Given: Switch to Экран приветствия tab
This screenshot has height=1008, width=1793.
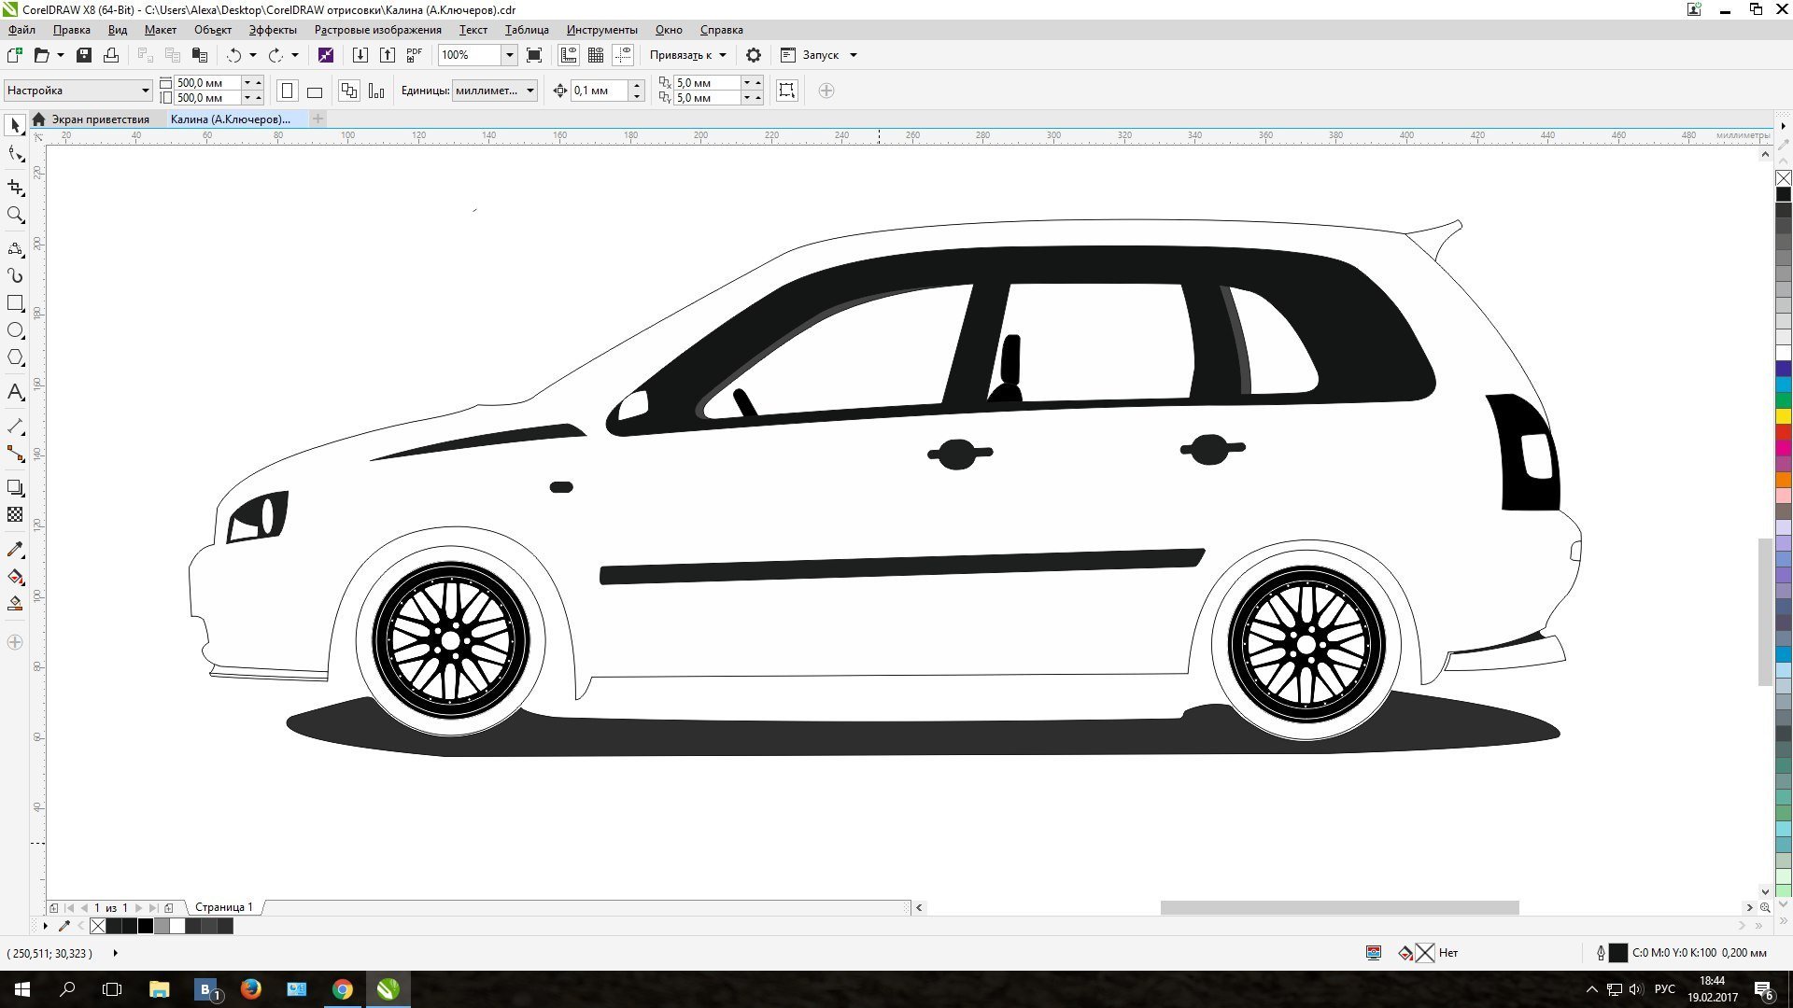Looking at the screenshot, I should coord(99,119).
